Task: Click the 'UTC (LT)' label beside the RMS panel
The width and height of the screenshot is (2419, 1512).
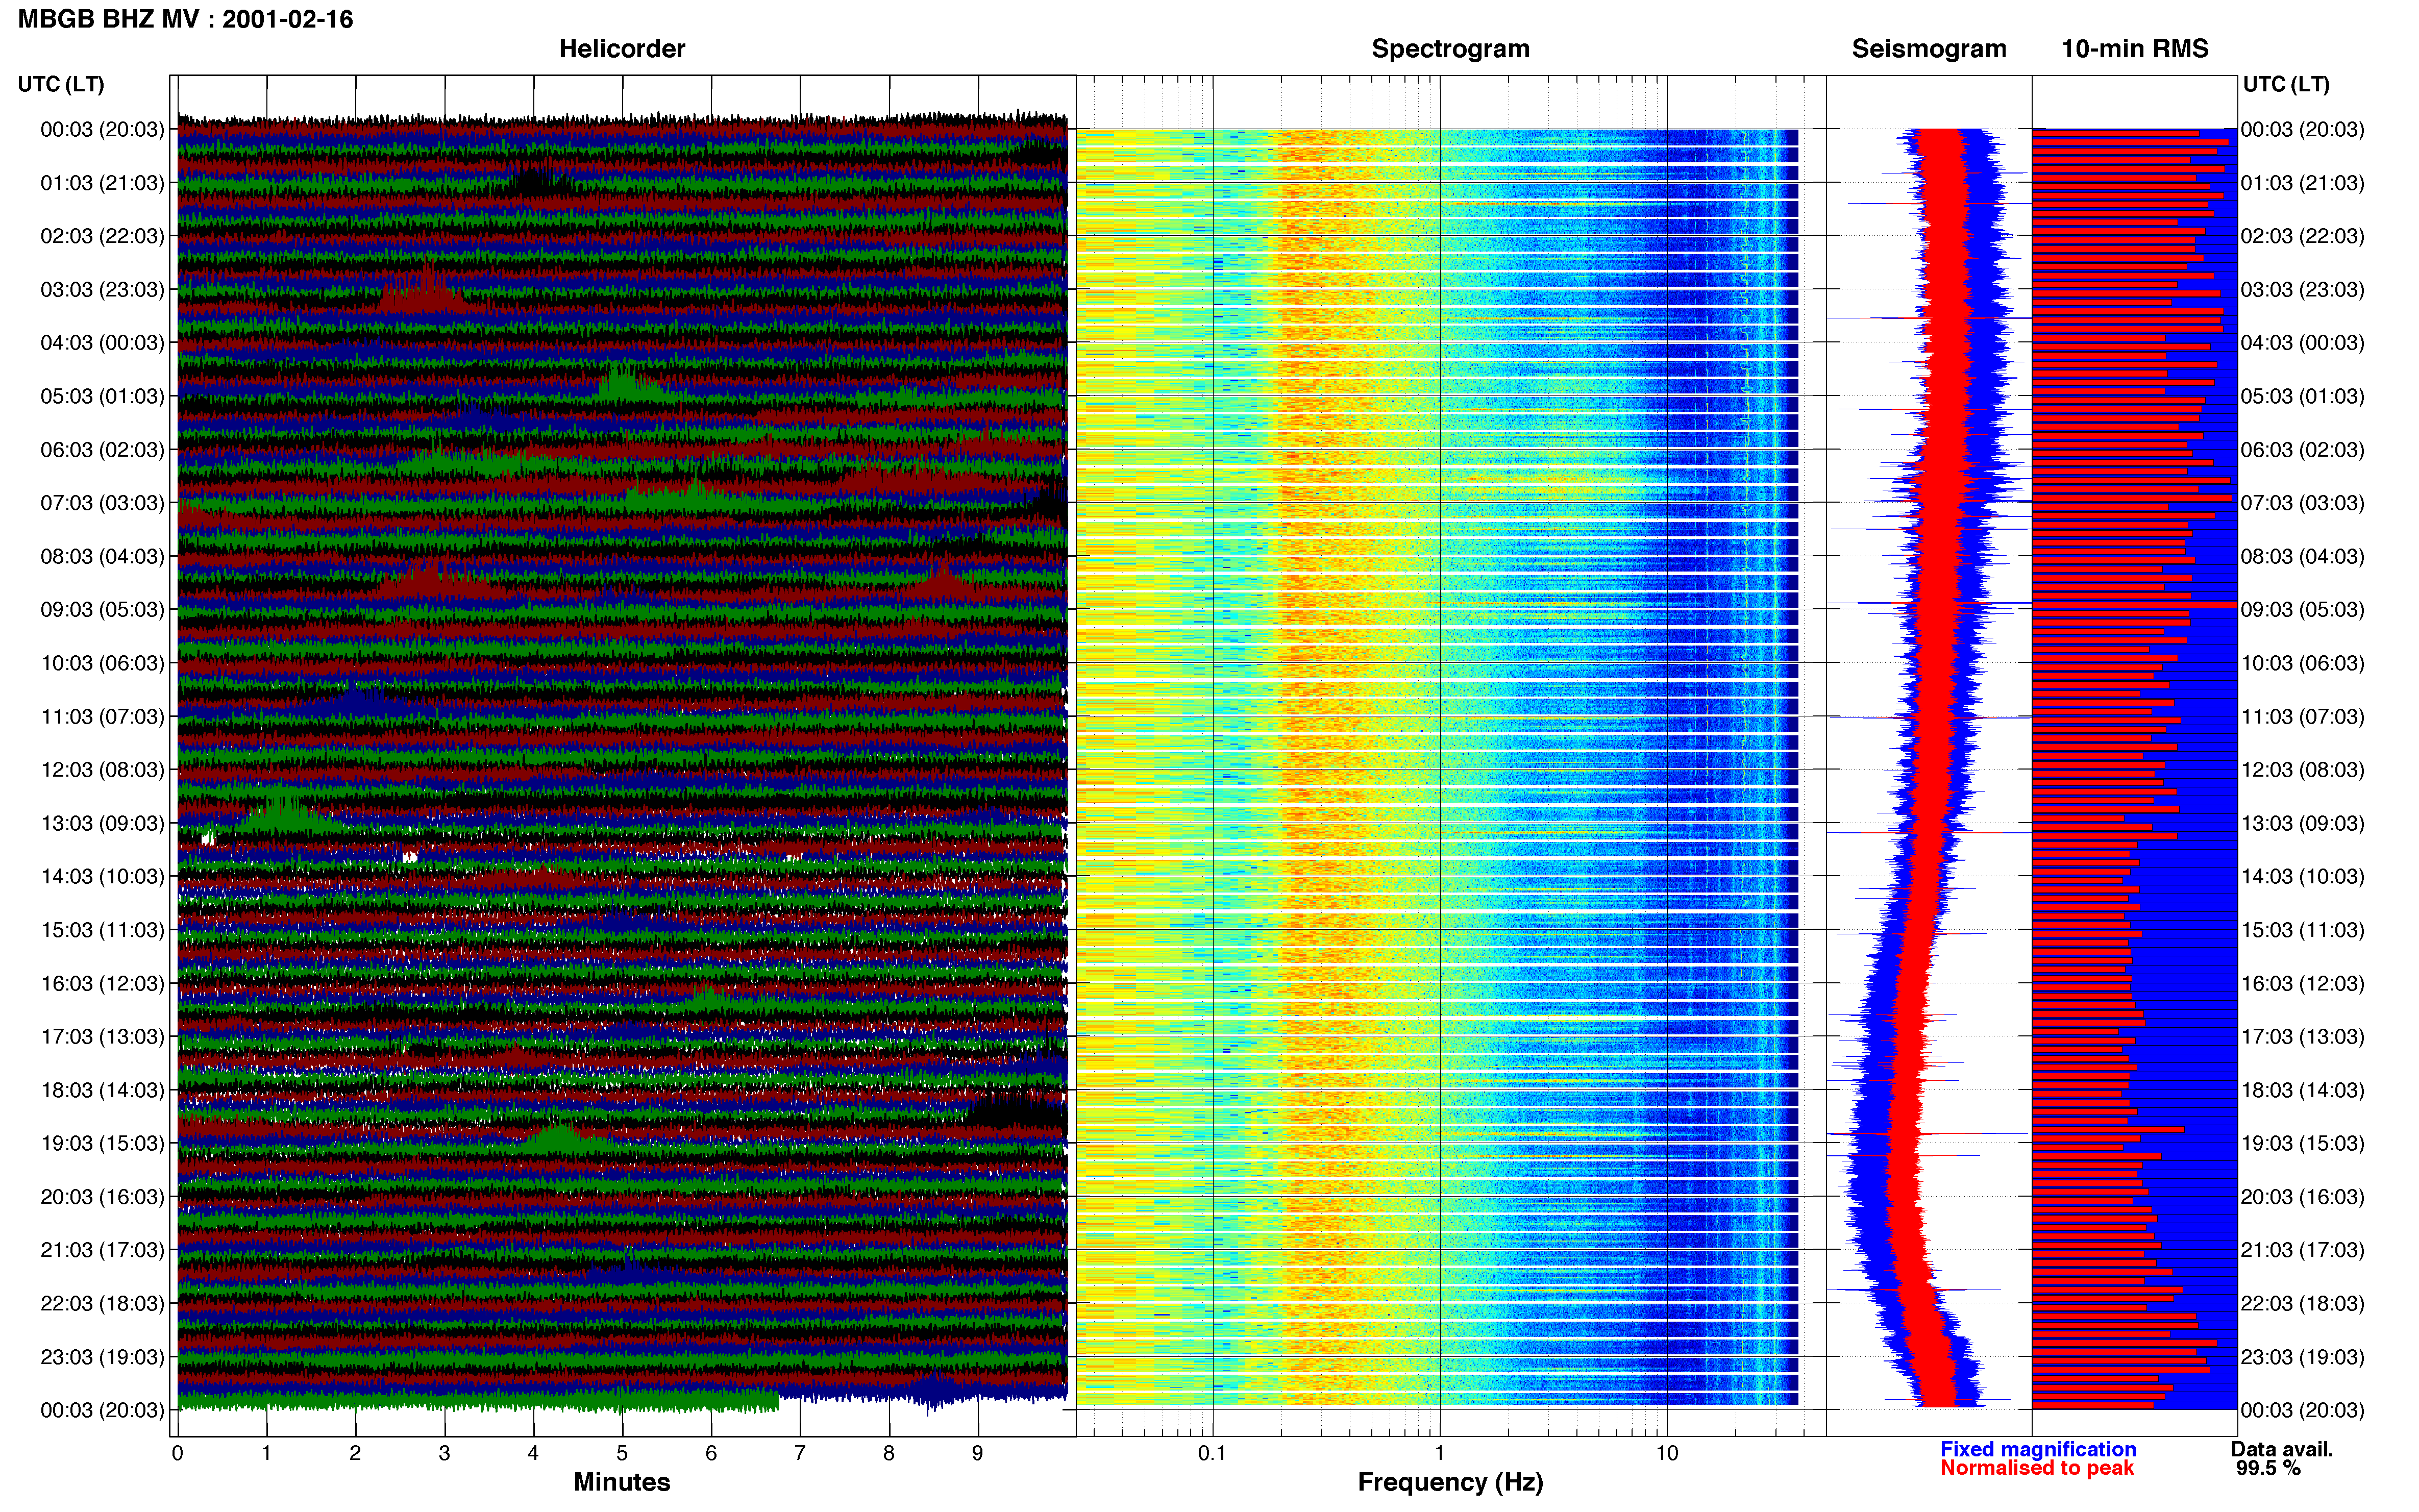Action: tap(2286, 84)
